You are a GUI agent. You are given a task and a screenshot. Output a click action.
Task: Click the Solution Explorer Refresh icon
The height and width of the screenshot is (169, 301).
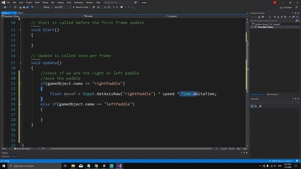[x=278, y=17]
